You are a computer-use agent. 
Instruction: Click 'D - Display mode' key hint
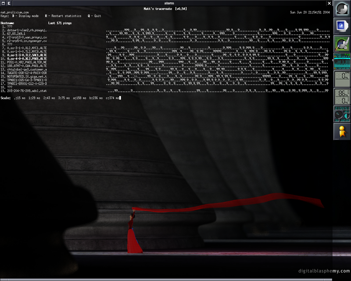click(x=25, y=16)
